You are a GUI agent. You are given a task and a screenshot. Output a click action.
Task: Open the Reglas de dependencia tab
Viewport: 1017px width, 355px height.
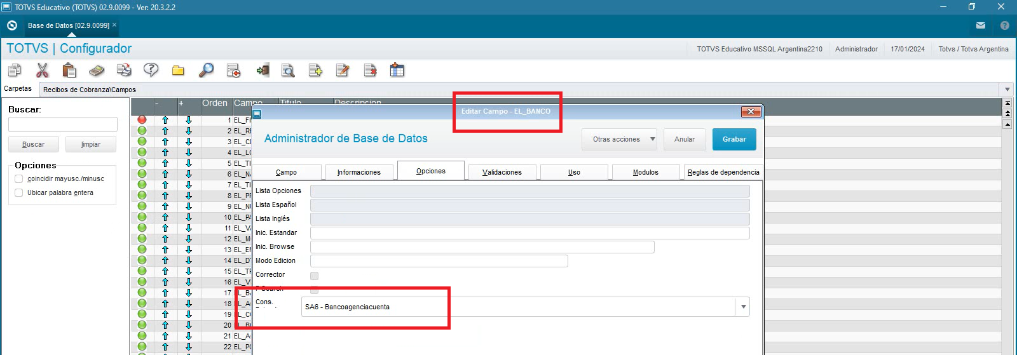click(x=723, y=172)
